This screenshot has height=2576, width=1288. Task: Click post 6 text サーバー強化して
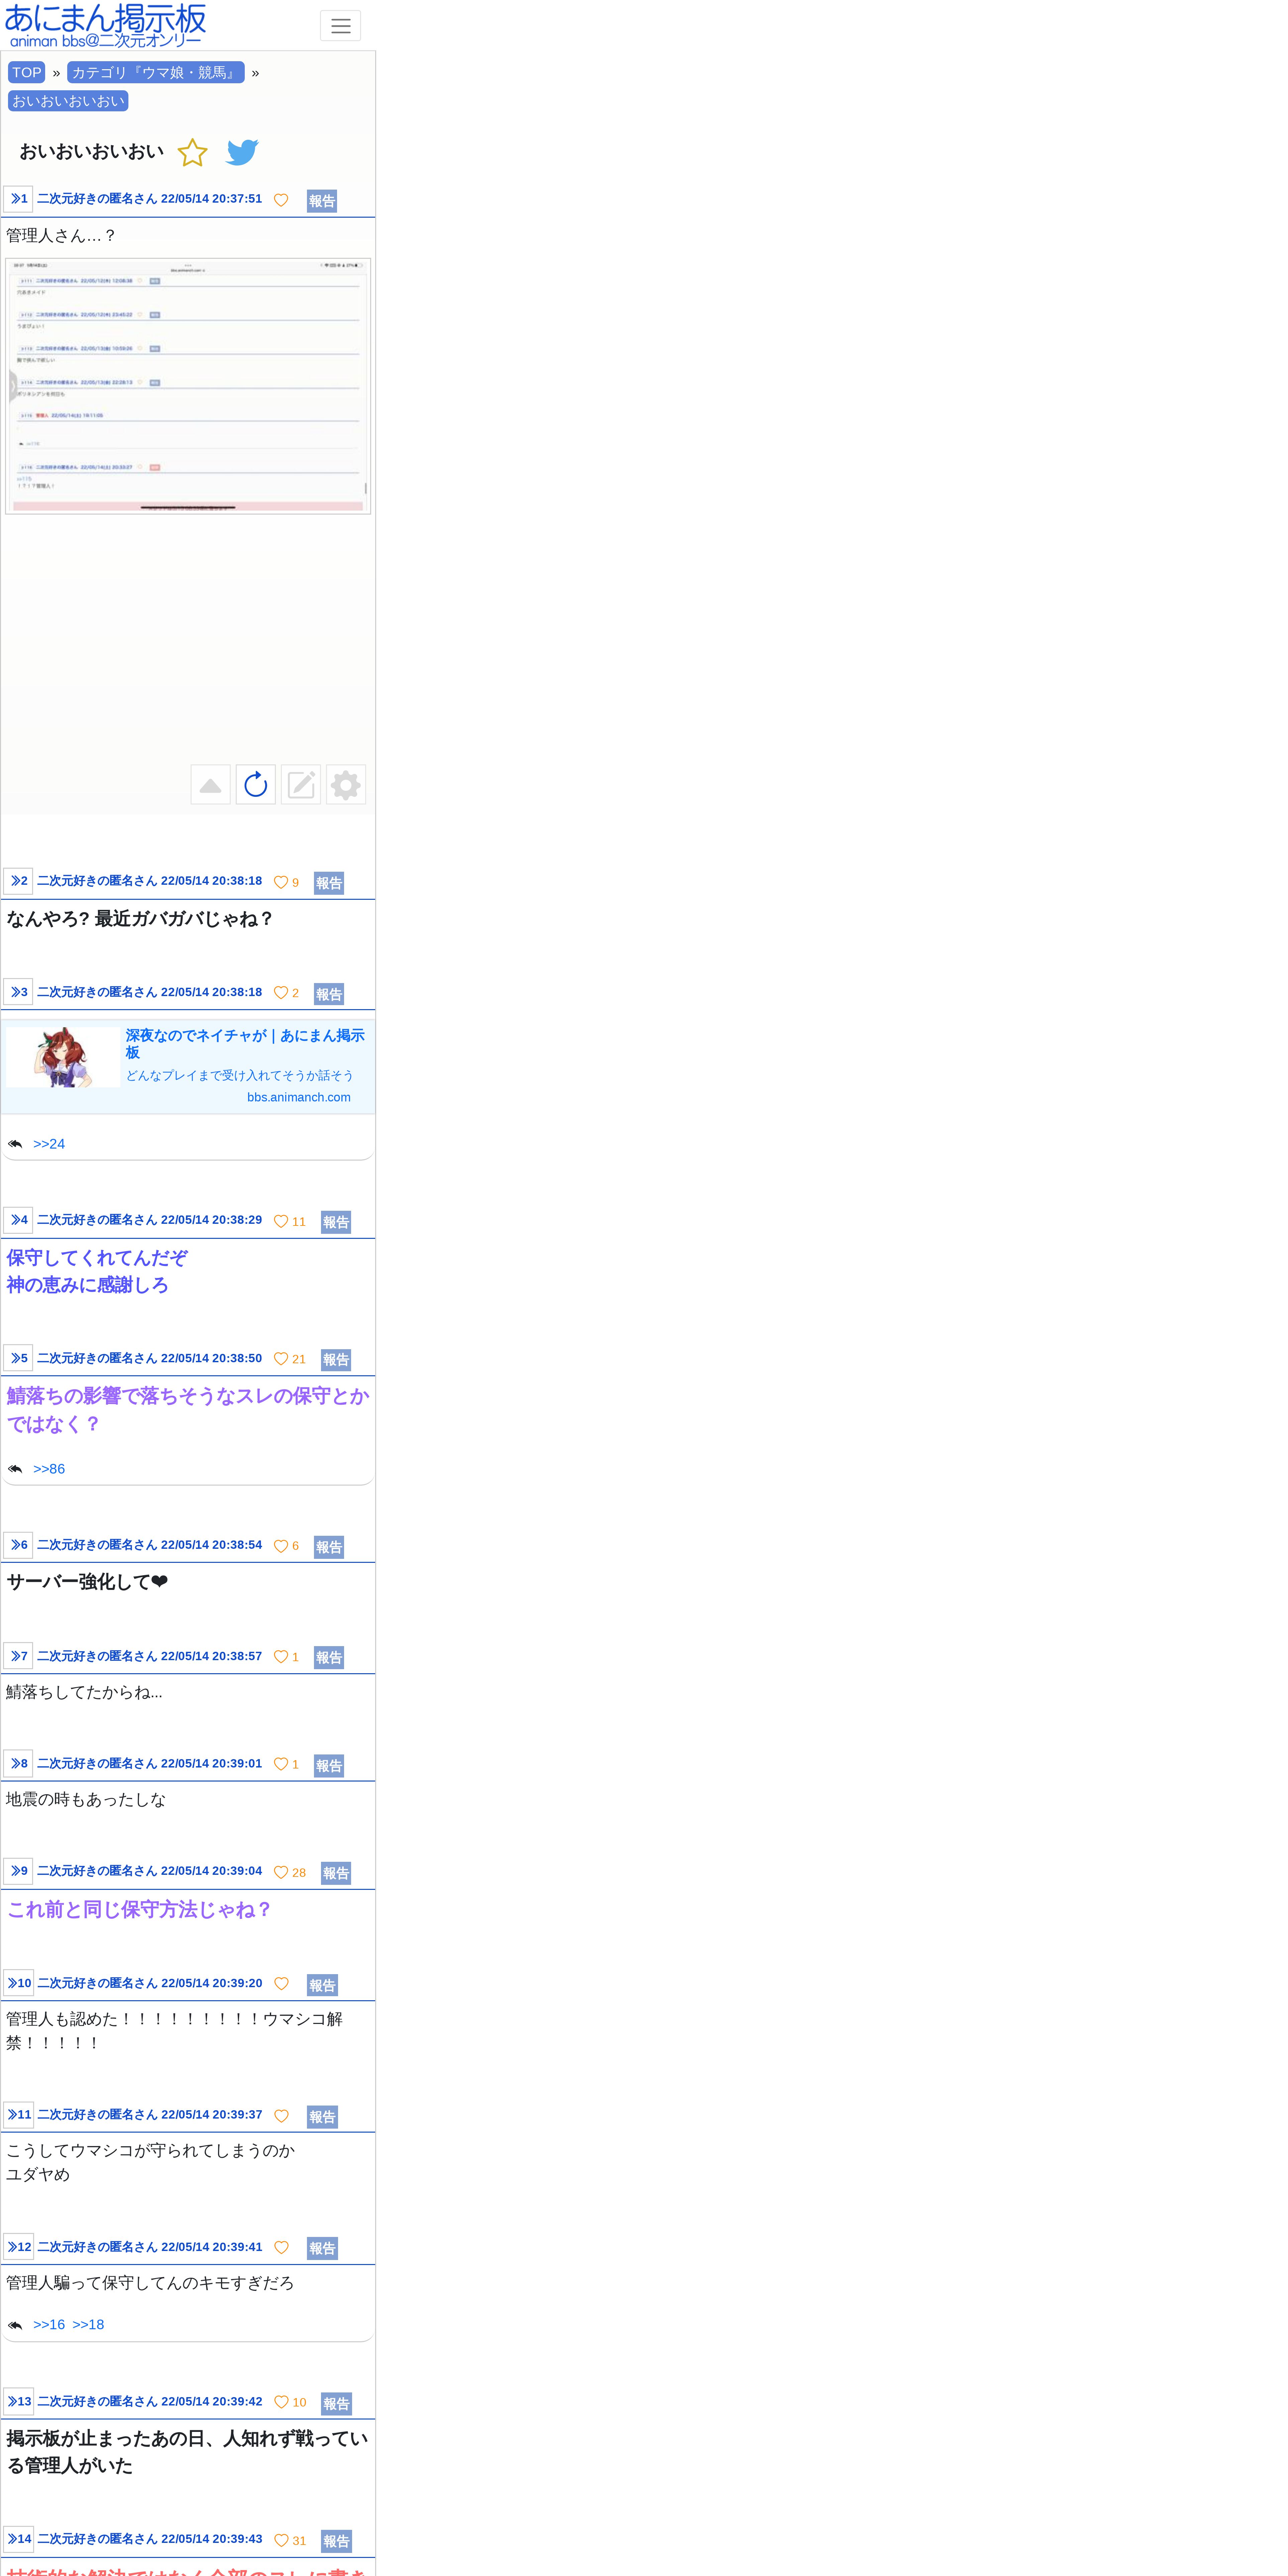click(x=87, y=1582)
